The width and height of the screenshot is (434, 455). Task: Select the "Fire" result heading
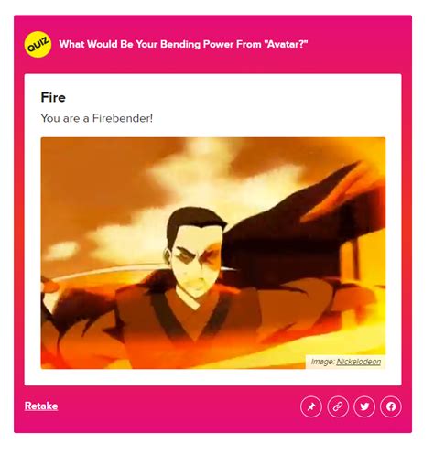tap(53, 98)
